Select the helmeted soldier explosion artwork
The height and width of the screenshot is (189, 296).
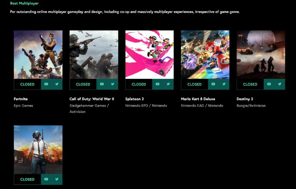(x=38, y=149)
